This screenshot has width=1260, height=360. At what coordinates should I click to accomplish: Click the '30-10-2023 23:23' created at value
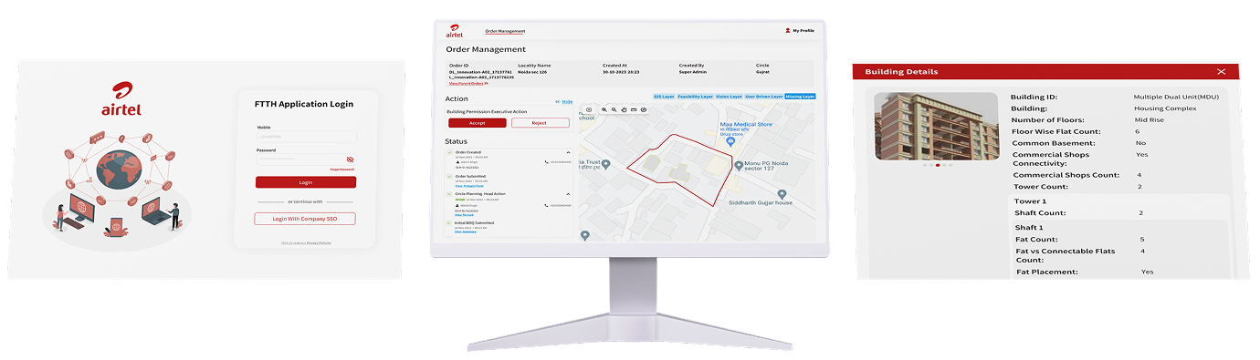coord(621,71)
